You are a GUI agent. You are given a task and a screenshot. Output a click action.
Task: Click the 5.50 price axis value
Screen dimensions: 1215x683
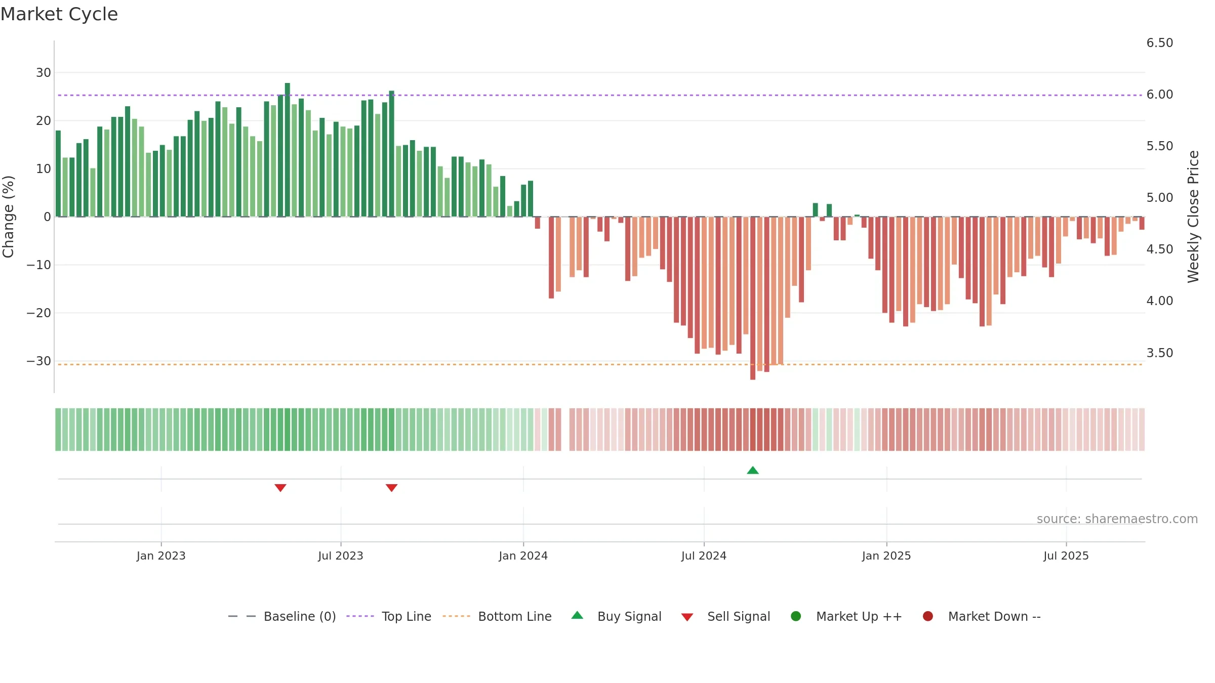tap(1160, 146)
